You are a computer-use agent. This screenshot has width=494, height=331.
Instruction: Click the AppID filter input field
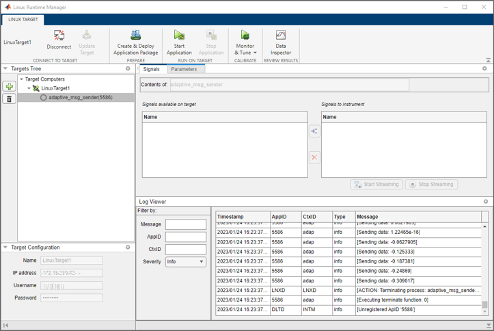(x=185, y=237)
